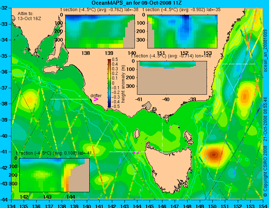Open the lat=-38 temperature section inset plot
The image size is (269, 208).
point(100,32)
